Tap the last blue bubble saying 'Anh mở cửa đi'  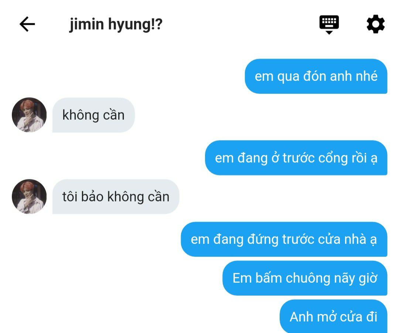(333, 316)
